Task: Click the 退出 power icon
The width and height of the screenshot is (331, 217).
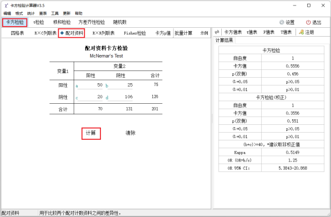Action: coord(308,22)
